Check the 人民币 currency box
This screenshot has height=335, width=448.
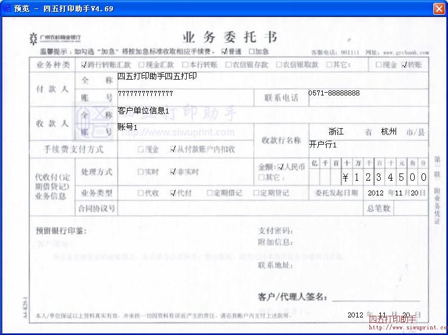tap(281, 167)
